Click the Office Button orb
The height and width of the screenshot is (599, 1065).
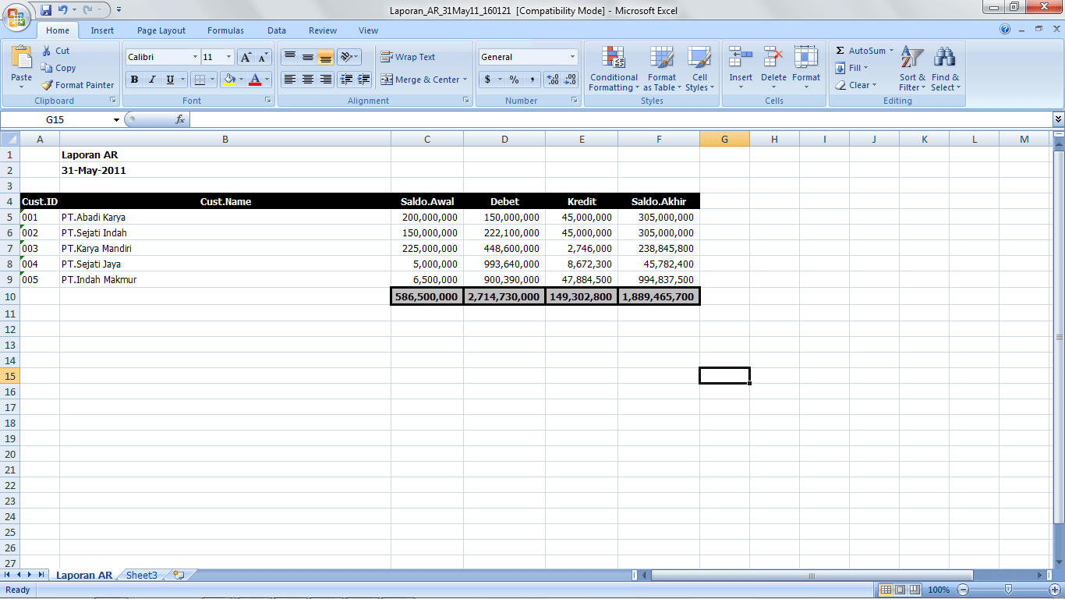click(16, 16)
